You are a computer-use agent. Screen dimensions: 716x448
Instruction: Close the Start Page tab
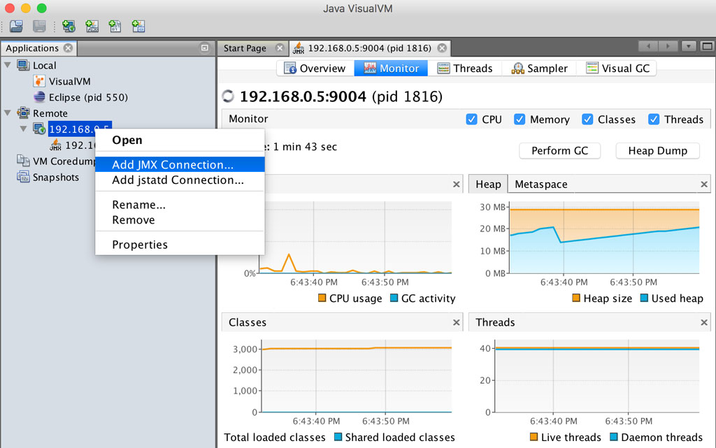tap(280, 48)
